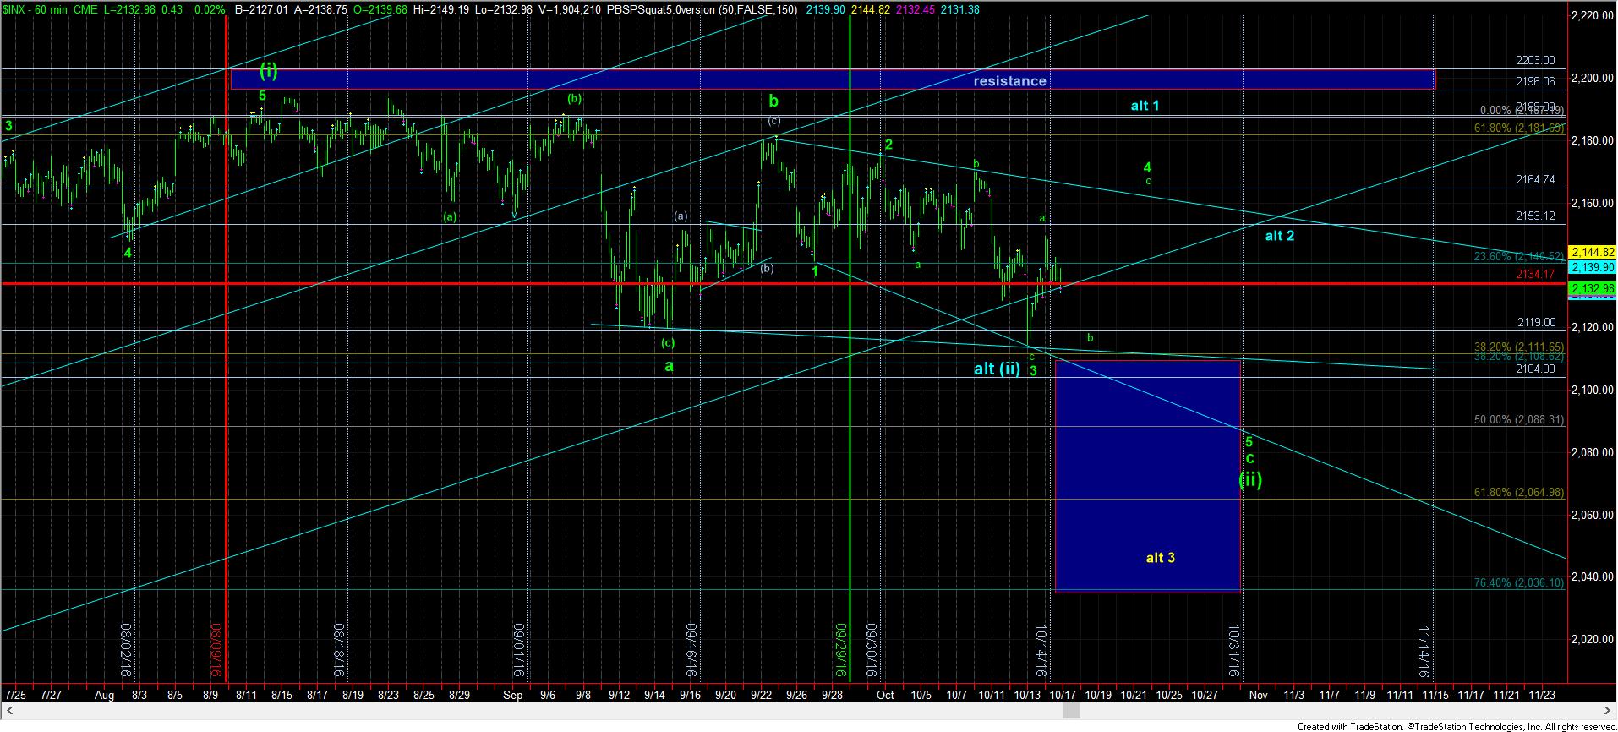The height and width of the screenshot is (732, 1618).
Task: Select the blue resistance zone label
Action: (1009, 81)
